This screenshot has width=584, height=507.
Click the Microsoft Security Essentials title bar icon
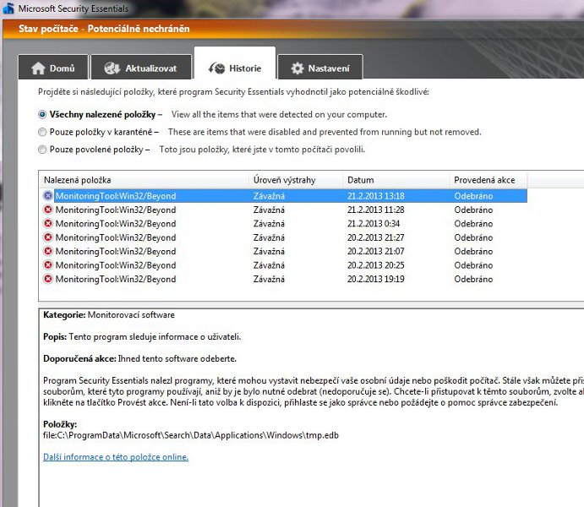[8, 8]
